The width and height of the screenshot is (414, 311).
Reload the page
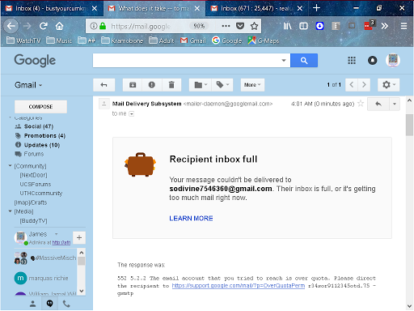pyautogui.click(x=44, y=26)
